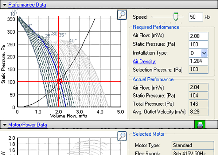
Task: Select actual Air Flow value 2.04
Action: click(x=198, y=87)
